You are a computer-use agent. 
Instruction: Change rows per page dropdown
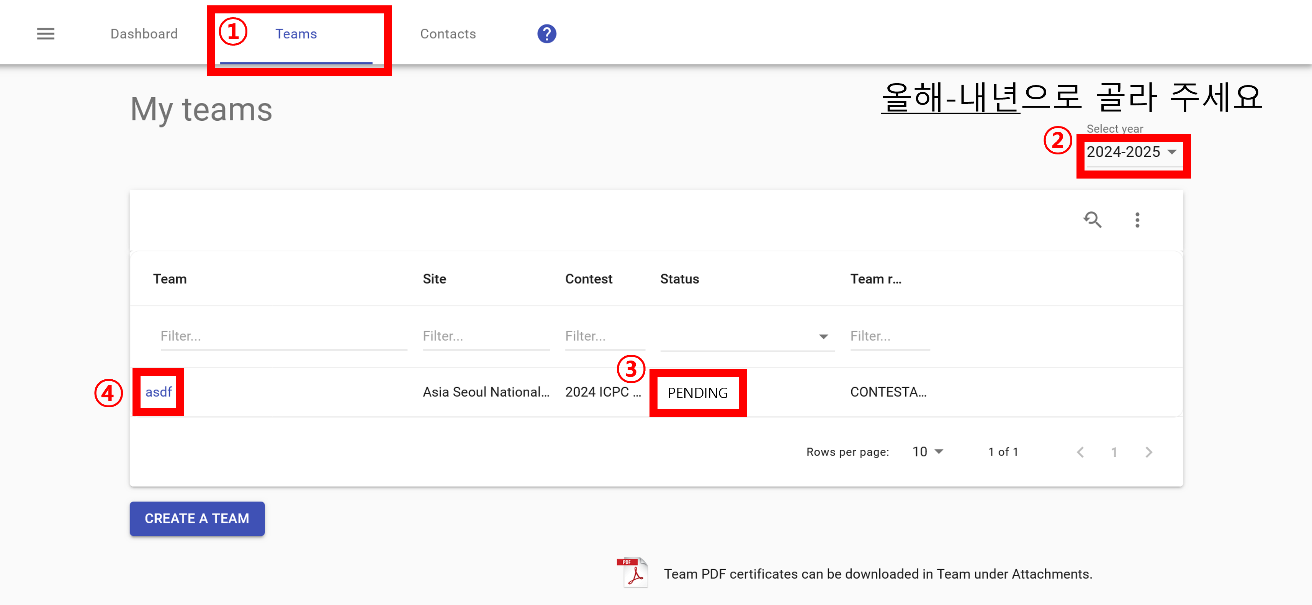pyautogui.click(x=928, y=452)
